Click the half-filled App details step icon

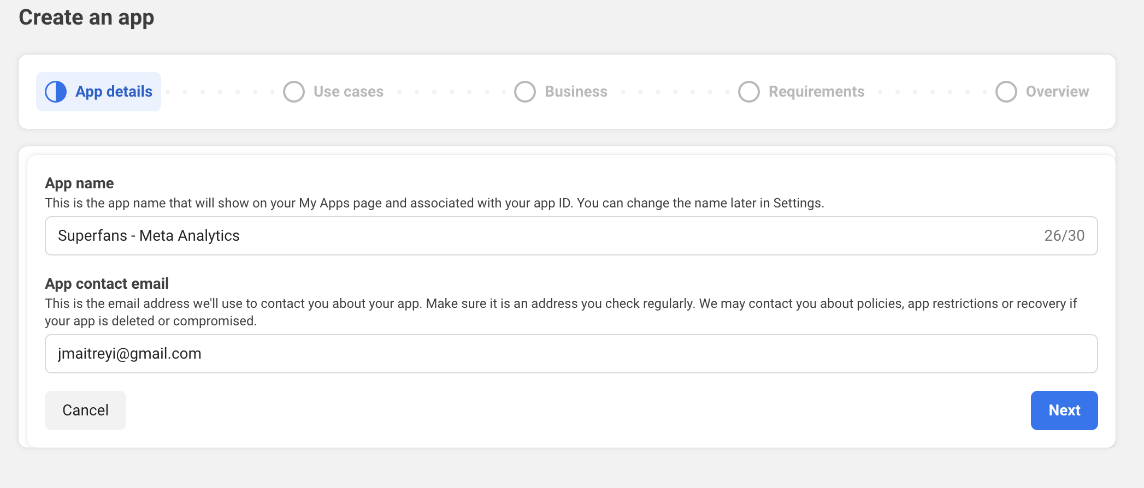[x=56, y=92]
